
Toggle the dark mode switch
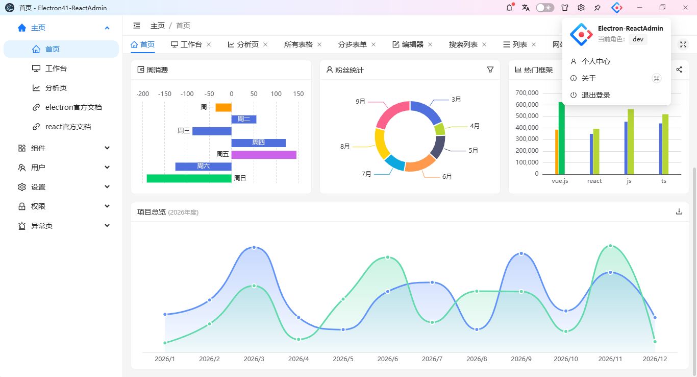click(545, 8)
